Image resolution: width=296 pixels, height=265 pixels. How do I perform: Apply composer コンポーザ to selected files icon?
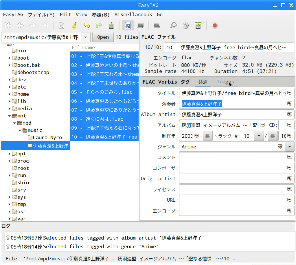tap(290, 168)
